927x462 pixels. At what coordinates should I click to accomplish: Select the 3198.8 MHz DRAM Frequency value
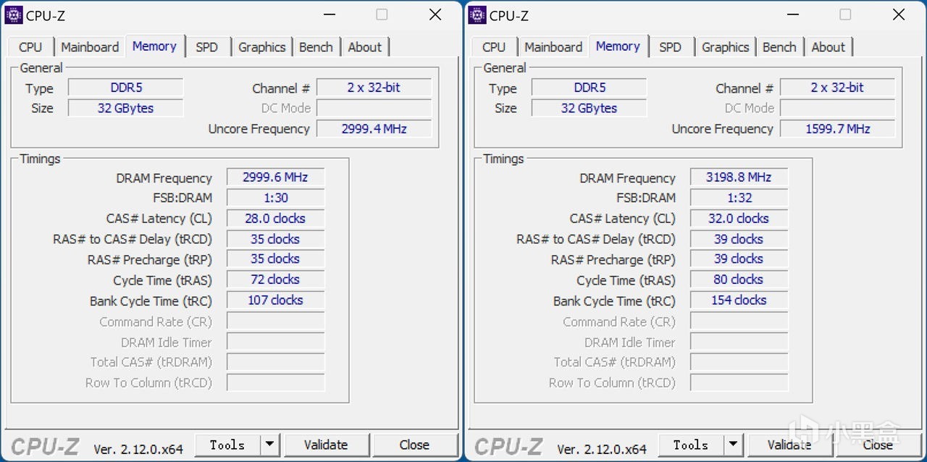pos(739,177)
